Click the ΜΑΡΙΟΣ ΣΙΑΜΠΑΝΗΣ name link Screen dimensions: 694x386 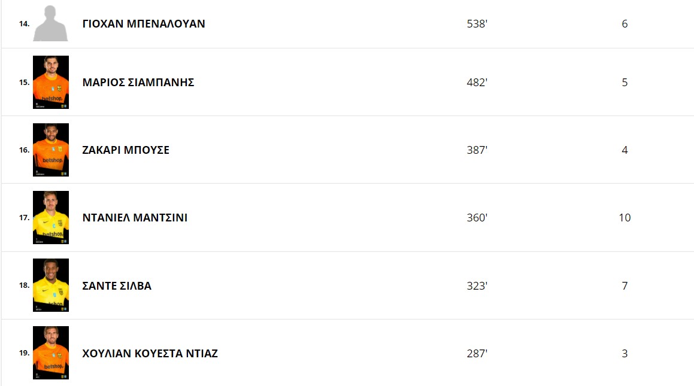pos(138,83)
